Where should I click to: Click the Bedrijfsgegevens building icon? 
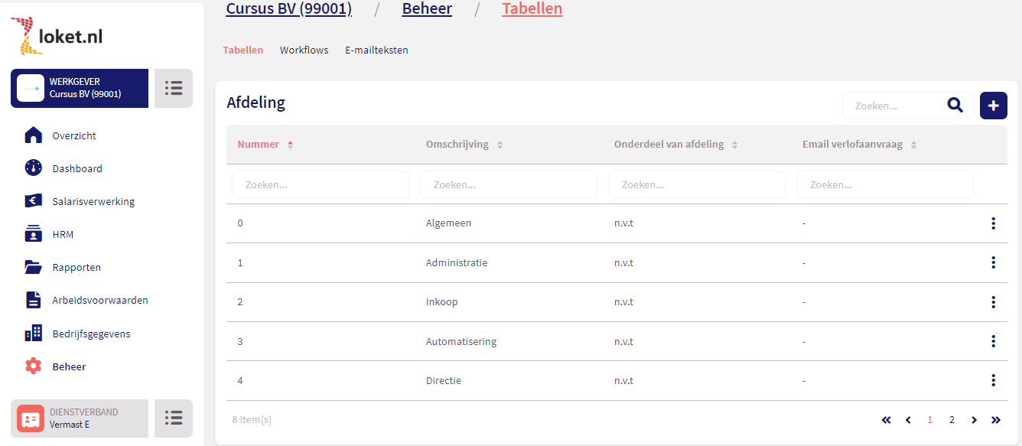33,334
